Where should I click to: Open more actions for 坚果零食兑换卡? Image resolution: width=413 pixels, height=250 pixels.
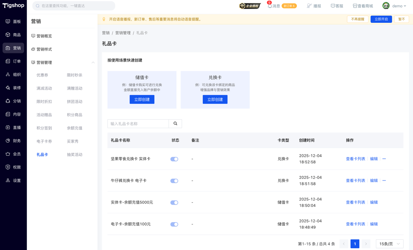click(384, 159)
